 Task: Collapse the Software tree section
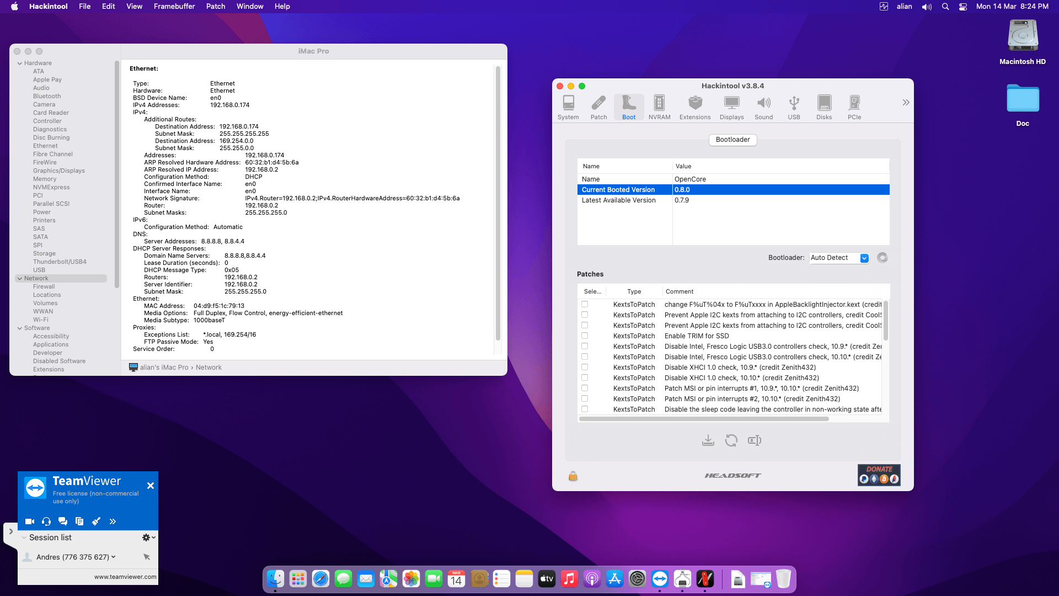[20, 328]
